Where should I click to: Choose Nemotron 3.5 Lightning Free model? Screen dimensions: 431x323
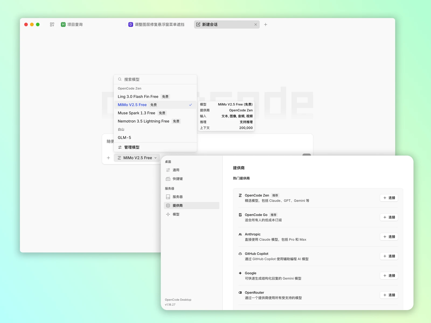tap(155, 121)
